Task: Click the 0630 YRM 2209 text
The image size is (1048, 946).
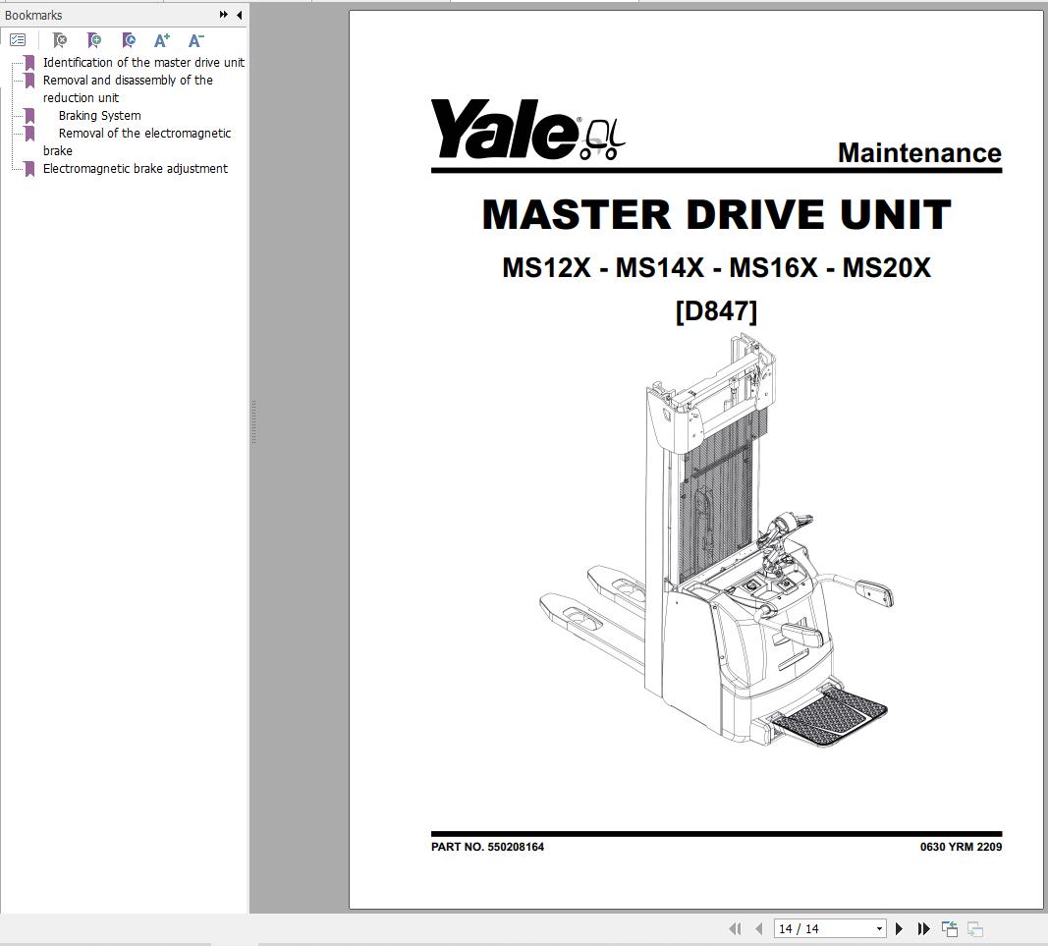Action: coord(961,847)
